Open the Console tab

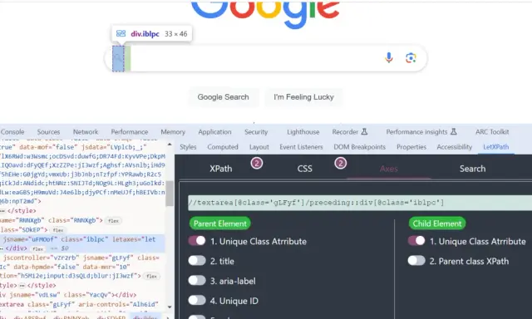pyautogui.click(x=12, y=132)
